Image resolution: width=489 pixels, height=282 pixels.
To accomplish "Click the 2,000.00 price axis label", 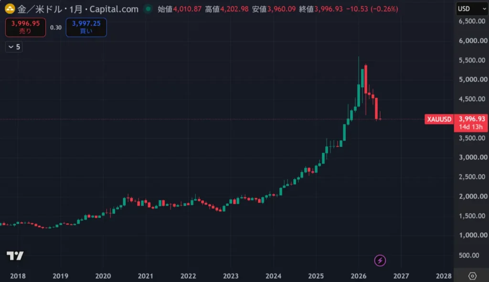I will coord(473,196).
